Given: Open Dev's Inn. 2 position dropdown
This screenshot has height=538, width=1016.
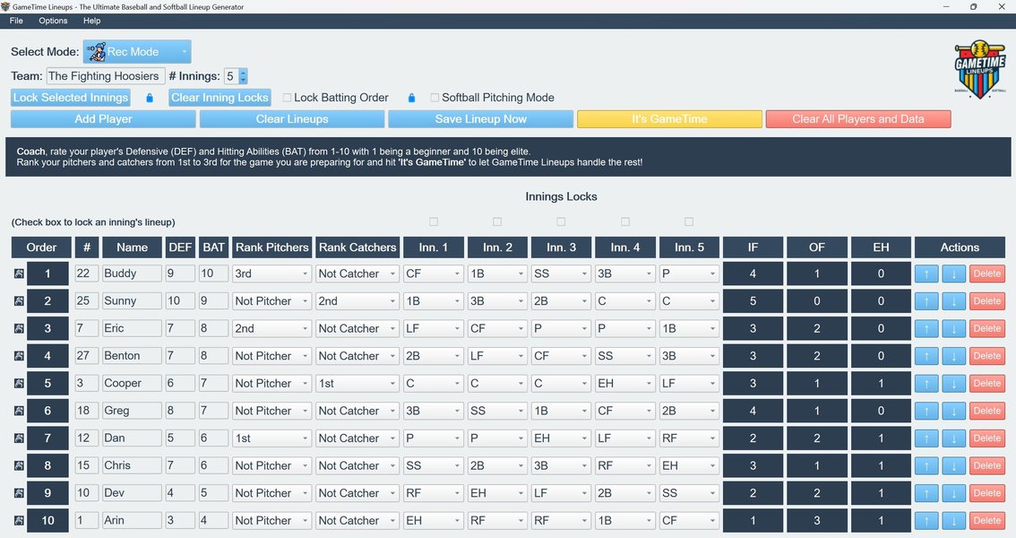Looking at the screenshot, I should pyautogui.click(x=497, y=492).
